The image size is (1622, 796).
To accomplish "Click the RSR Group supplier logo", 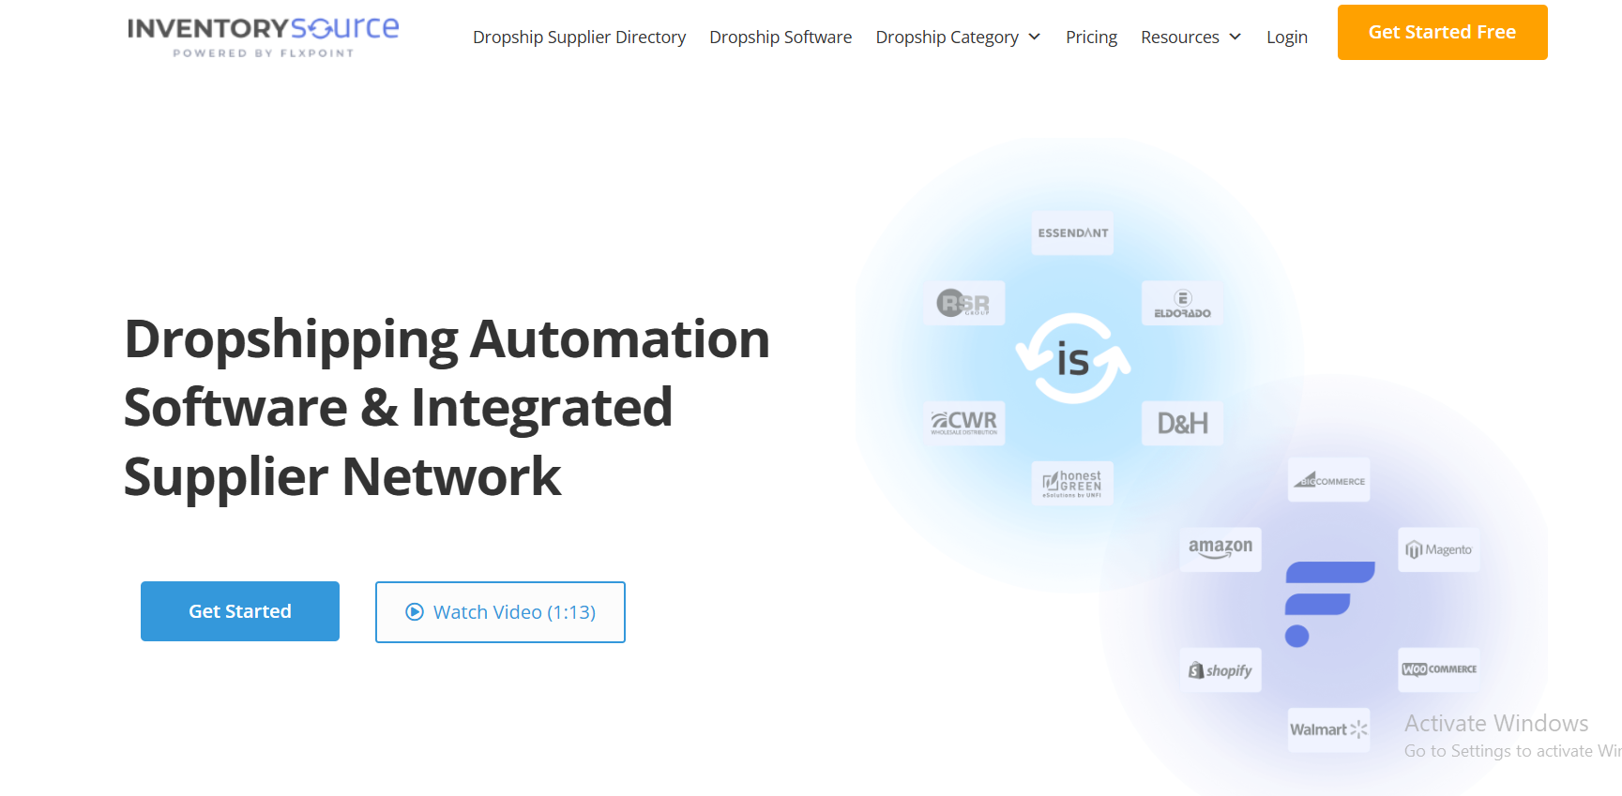I will click(963, 303).
